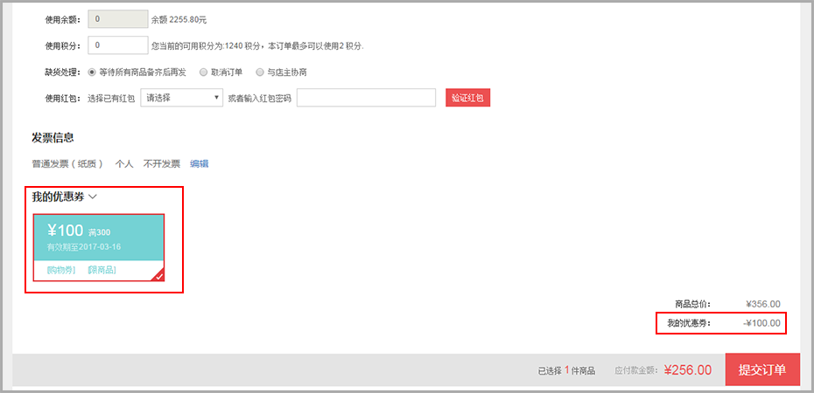Viewport: 814px width, 393px height.
Task: Click the 应付款金额 ¥256.00 total
Action: 688,369
